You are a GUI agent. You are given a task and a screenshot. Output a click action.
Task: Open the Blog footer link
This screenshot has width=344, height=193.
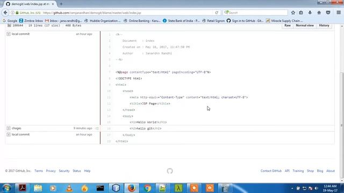(320, 171)
